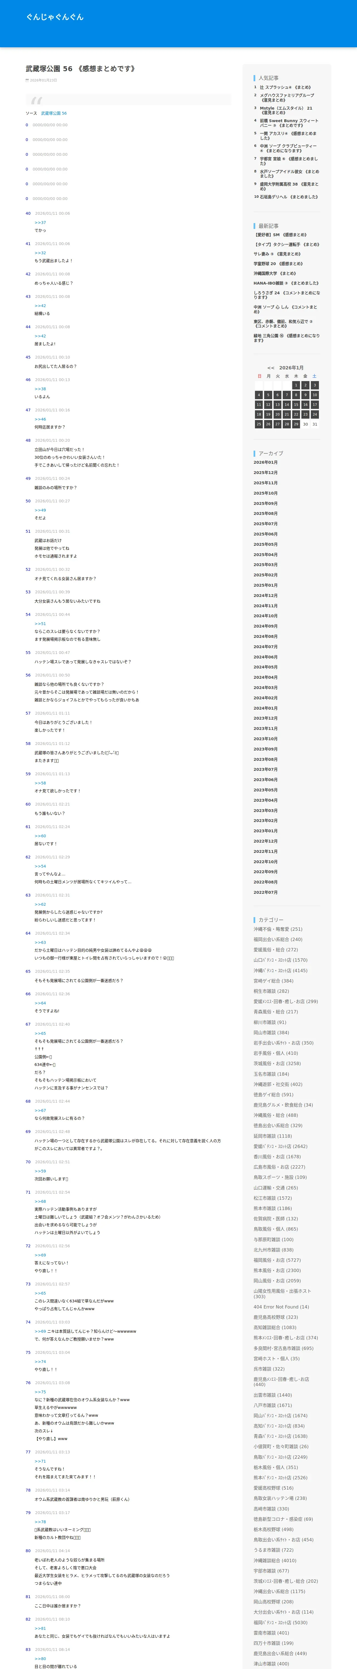Follow the >>74 anchor in post 75

40,1362
